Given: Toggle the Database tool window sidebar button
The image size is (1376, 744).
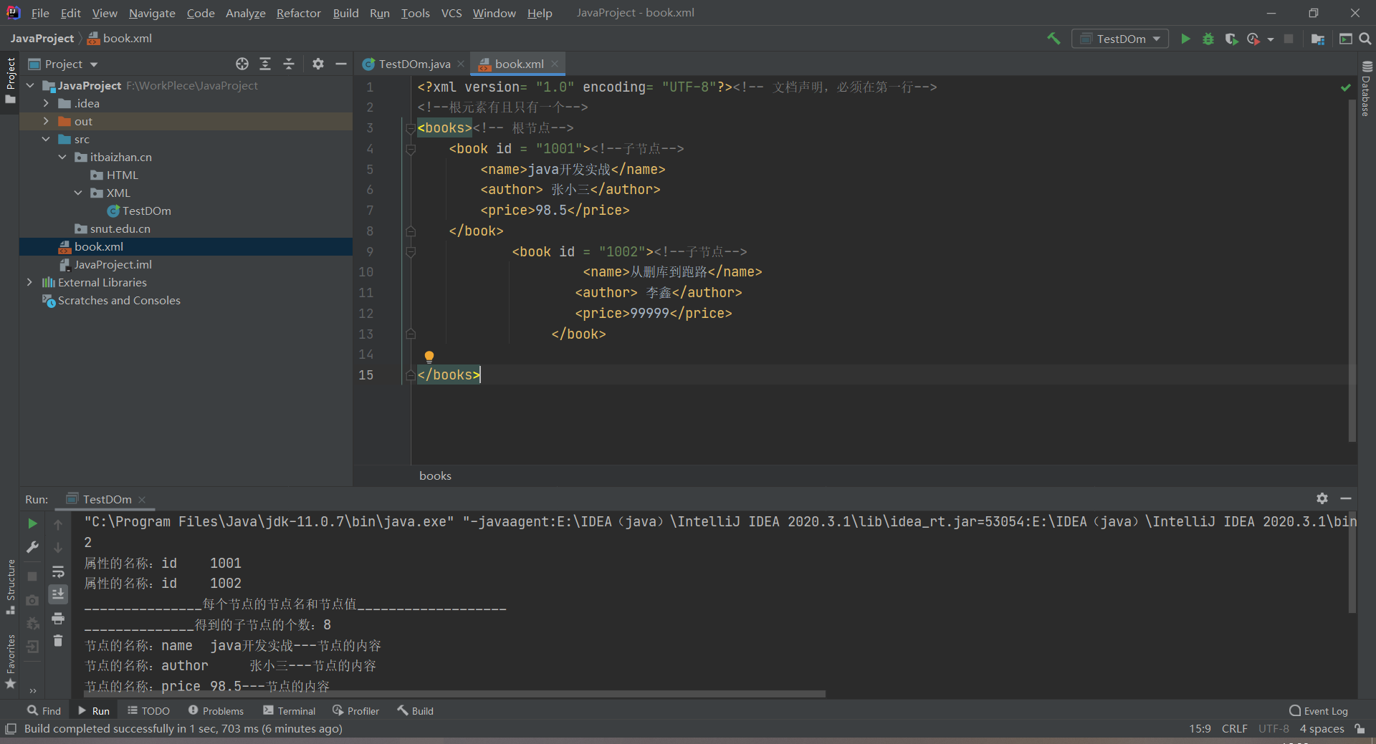Looking at the screenshot, I should [x=1366, y=89].
